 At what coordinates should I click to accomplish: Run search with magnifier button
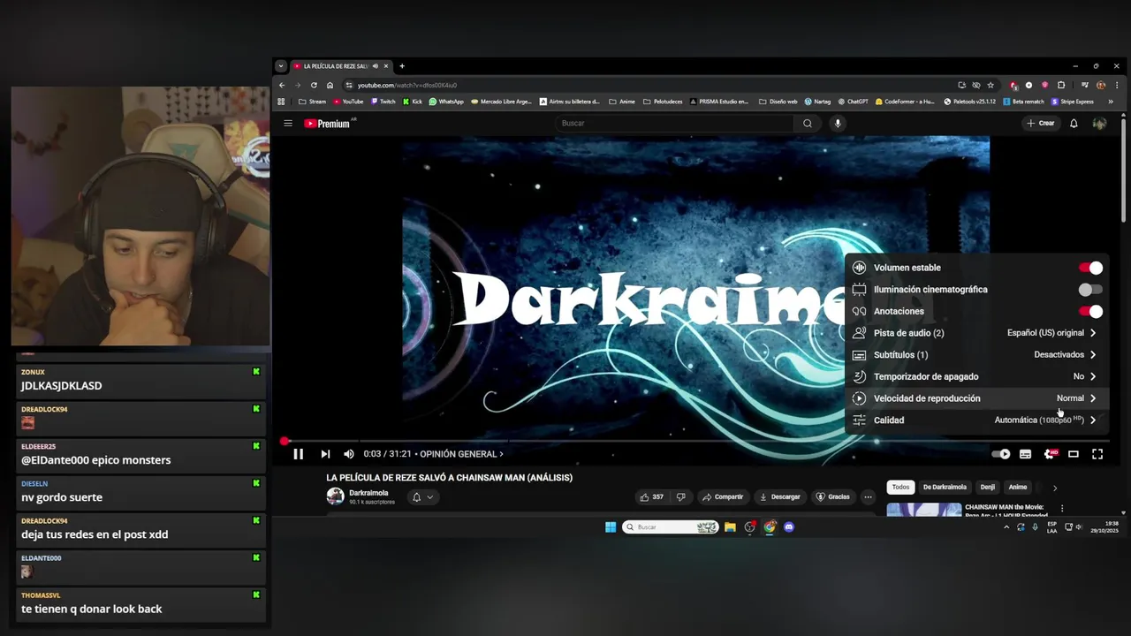(x=807, y=124)
